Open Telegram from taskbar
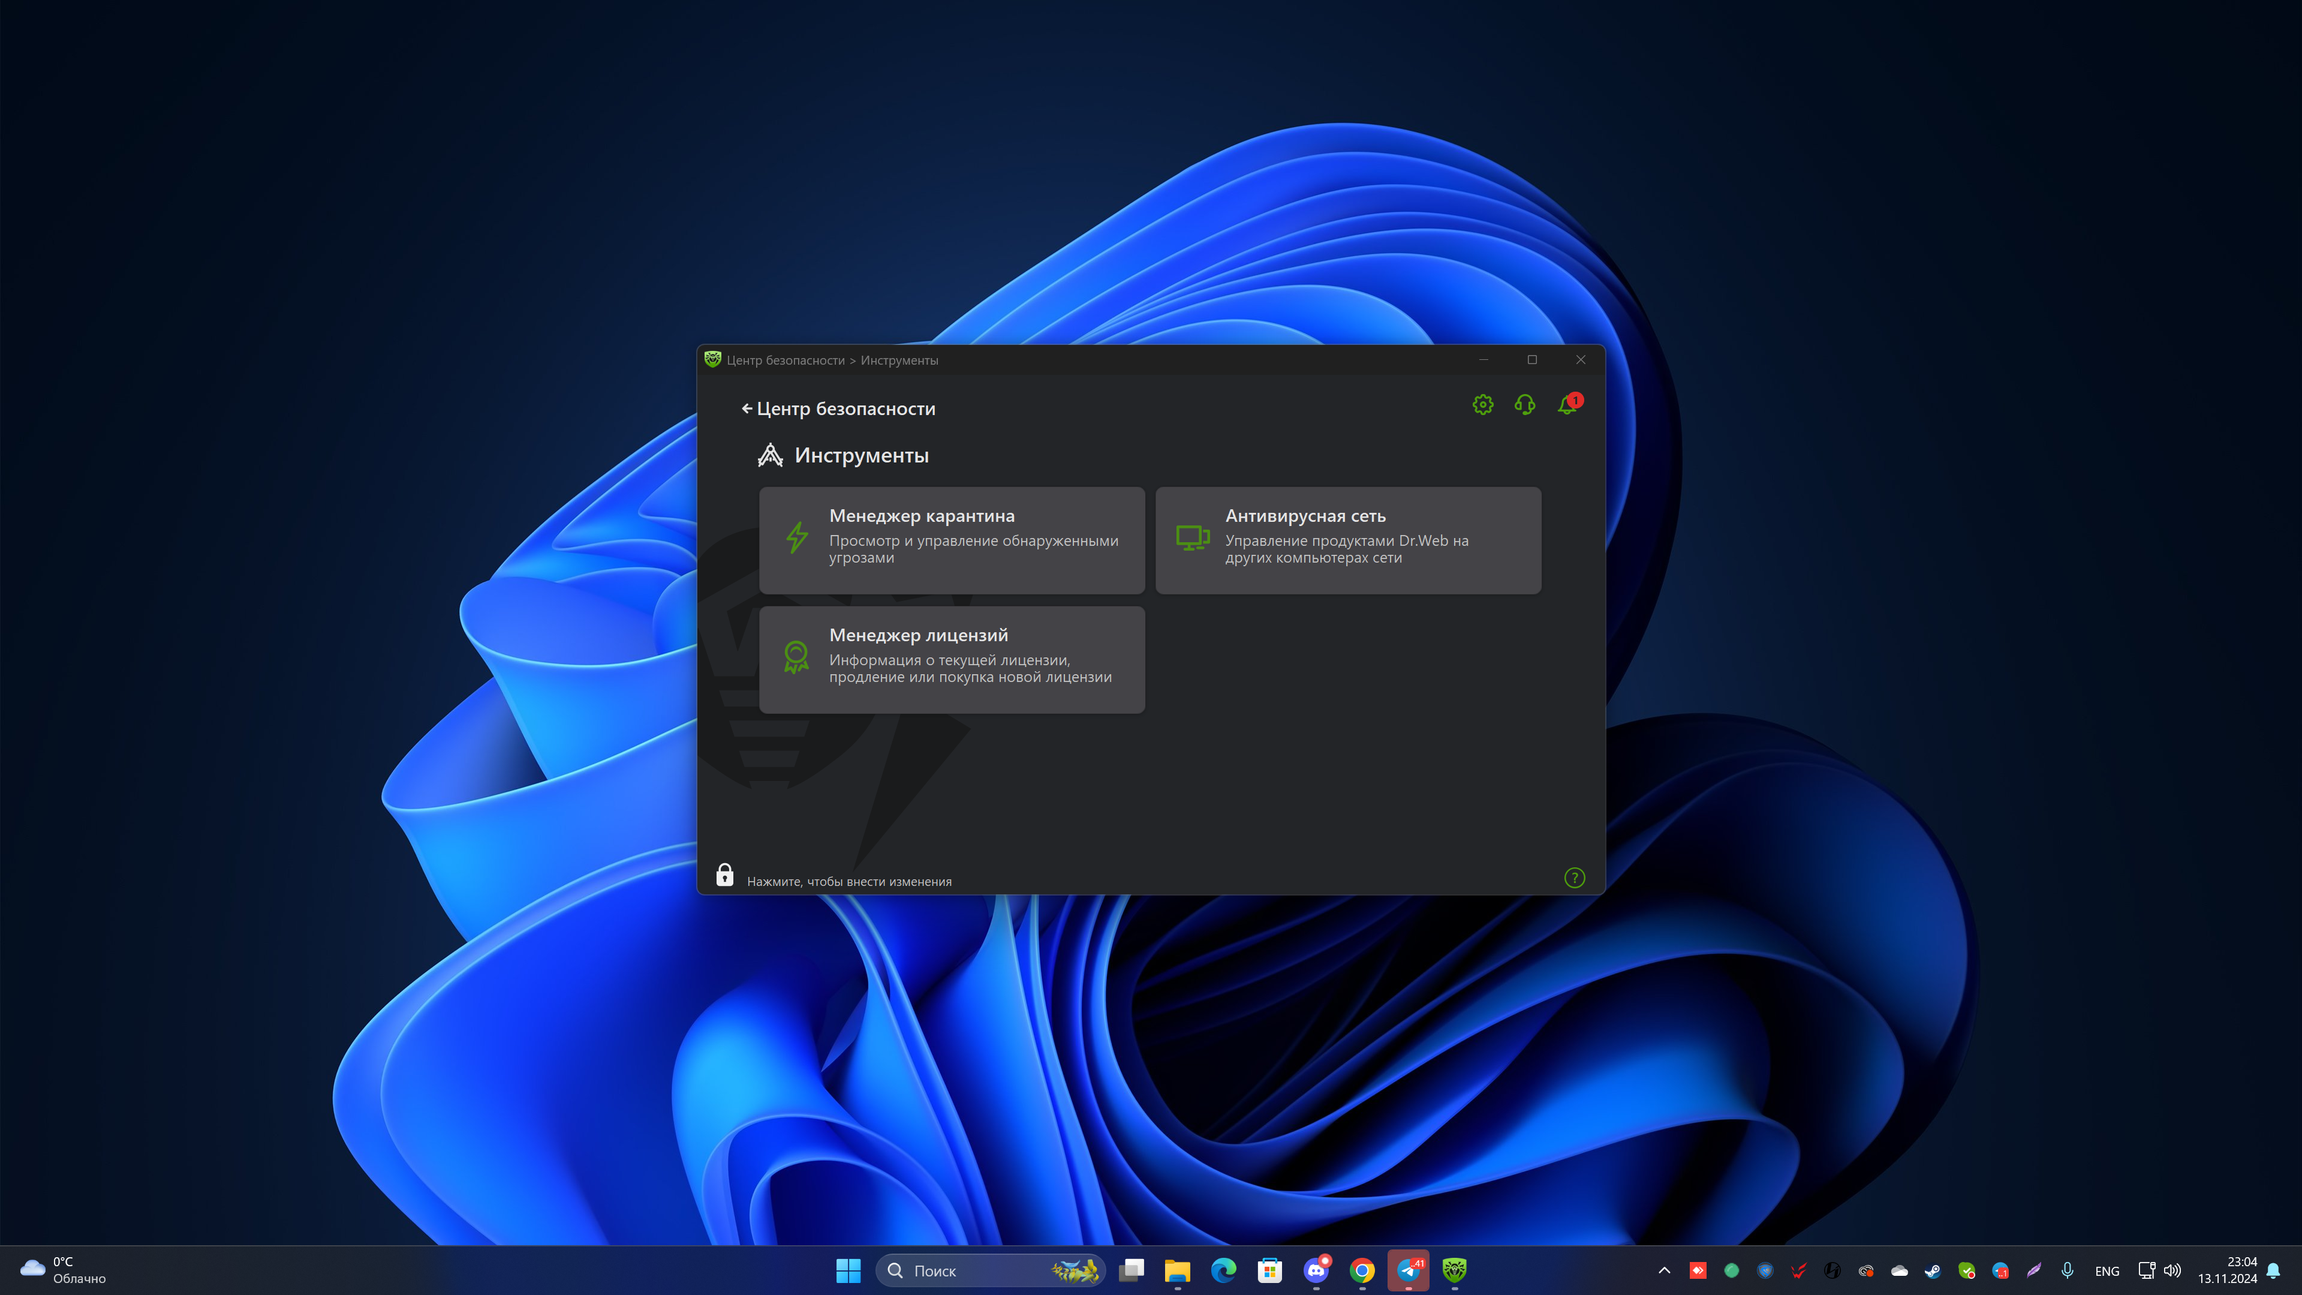Screen dimensions: 2302x1295 click(x=1409, y=1270)
